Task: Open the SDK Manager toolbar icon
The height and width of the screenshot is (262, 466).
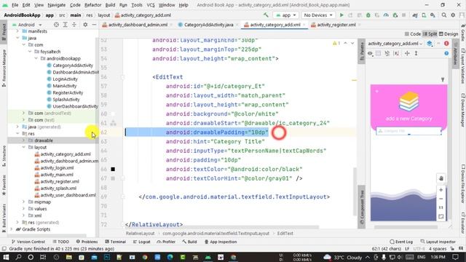Action: (x=433, y=15)
